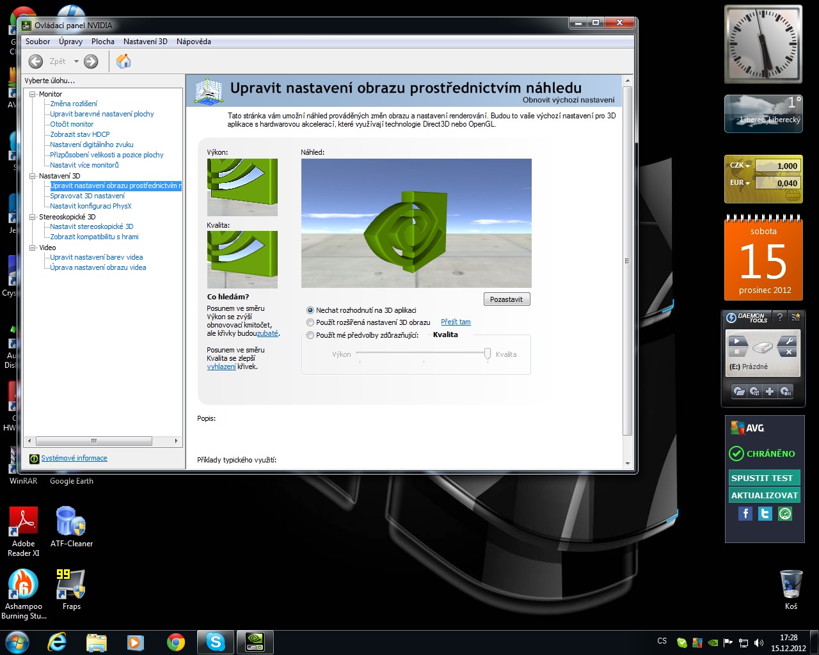Click the AVG gadget Facebook icon
Screen dimensions: 819x655
click(x=745, y=514)
